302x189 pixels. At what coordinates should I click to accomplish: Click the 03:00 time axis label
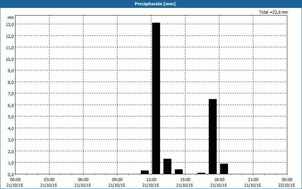click(x=49, y=180)
